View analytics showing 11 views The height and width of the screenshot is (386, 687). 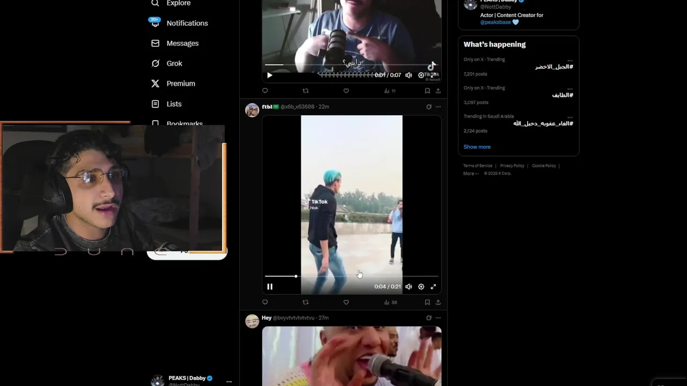[x=390, y=91]
